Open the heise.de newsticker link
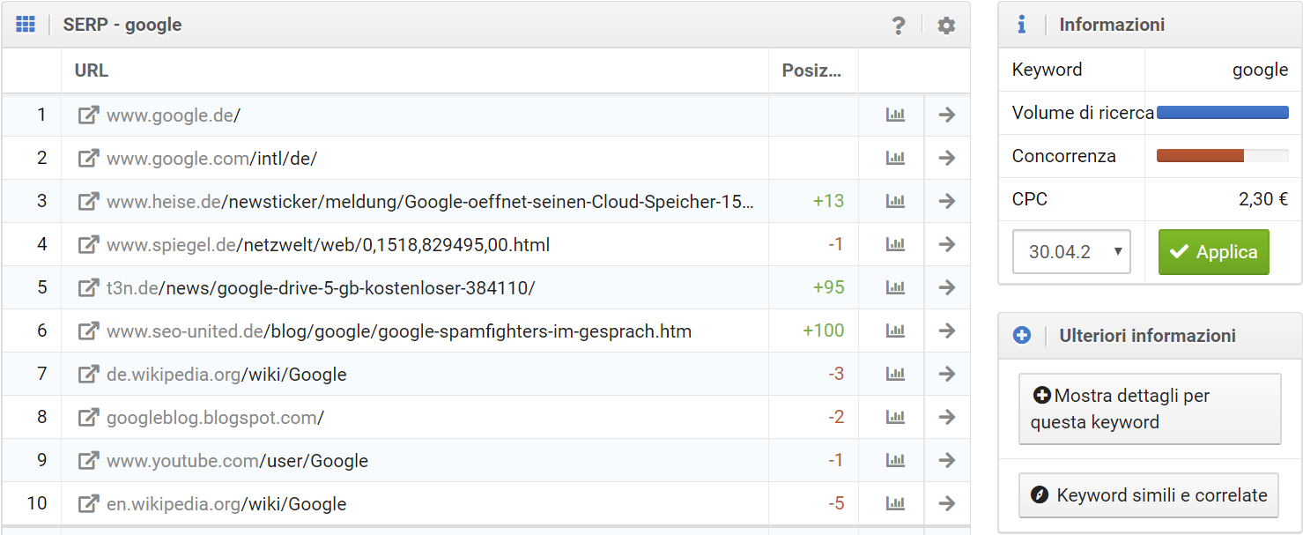 pos(430,201)
